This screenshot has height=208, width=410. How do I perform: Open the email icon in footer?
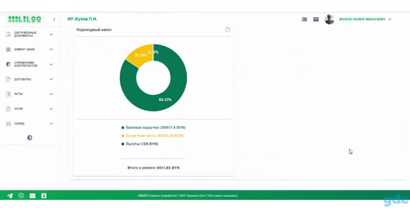pos(32,196)
